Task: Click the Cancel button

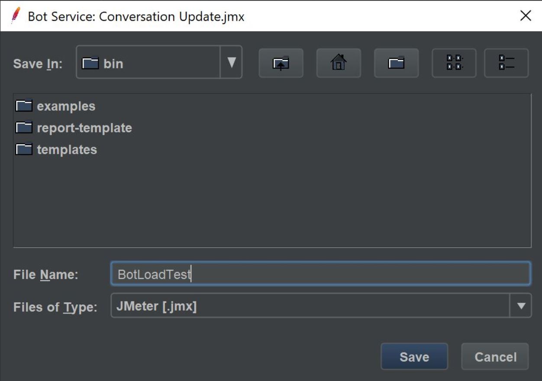Action: [495, 357]
